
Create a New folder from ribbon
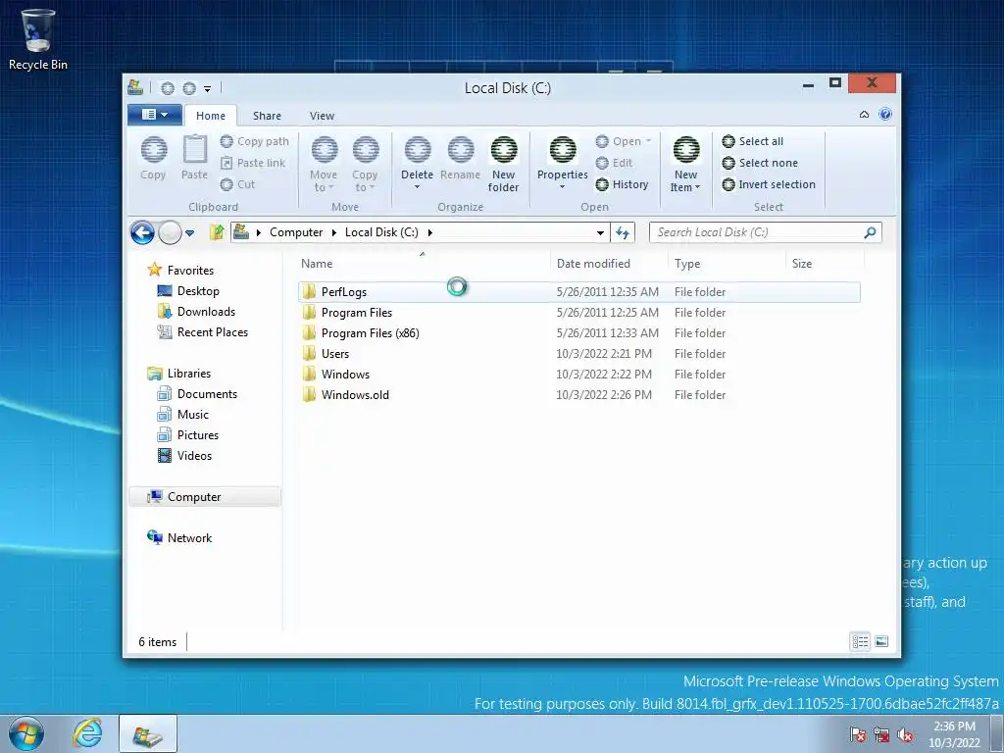pyautogui.click(x=504, y=164)
